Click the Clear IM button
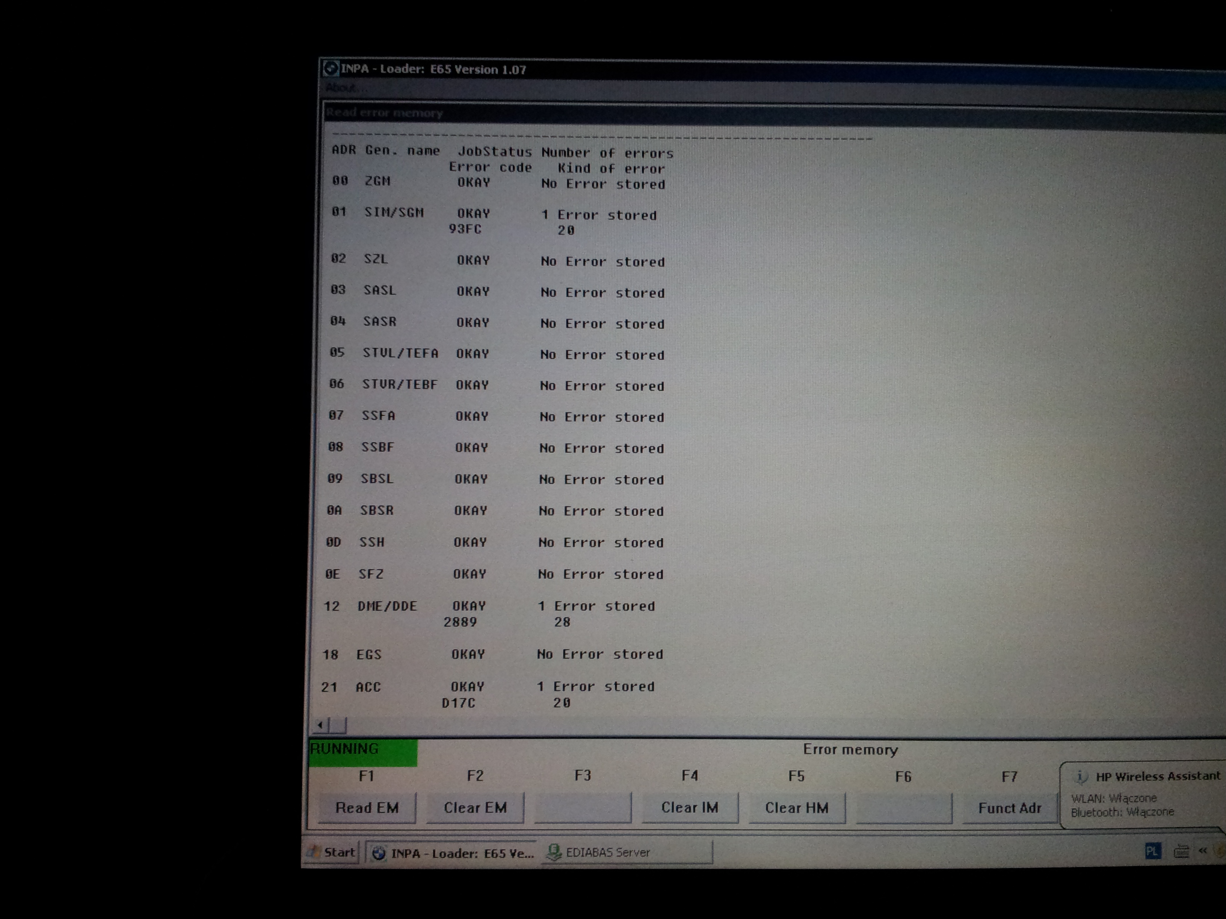The image size is (1226, 919). (x=690, y=808)
